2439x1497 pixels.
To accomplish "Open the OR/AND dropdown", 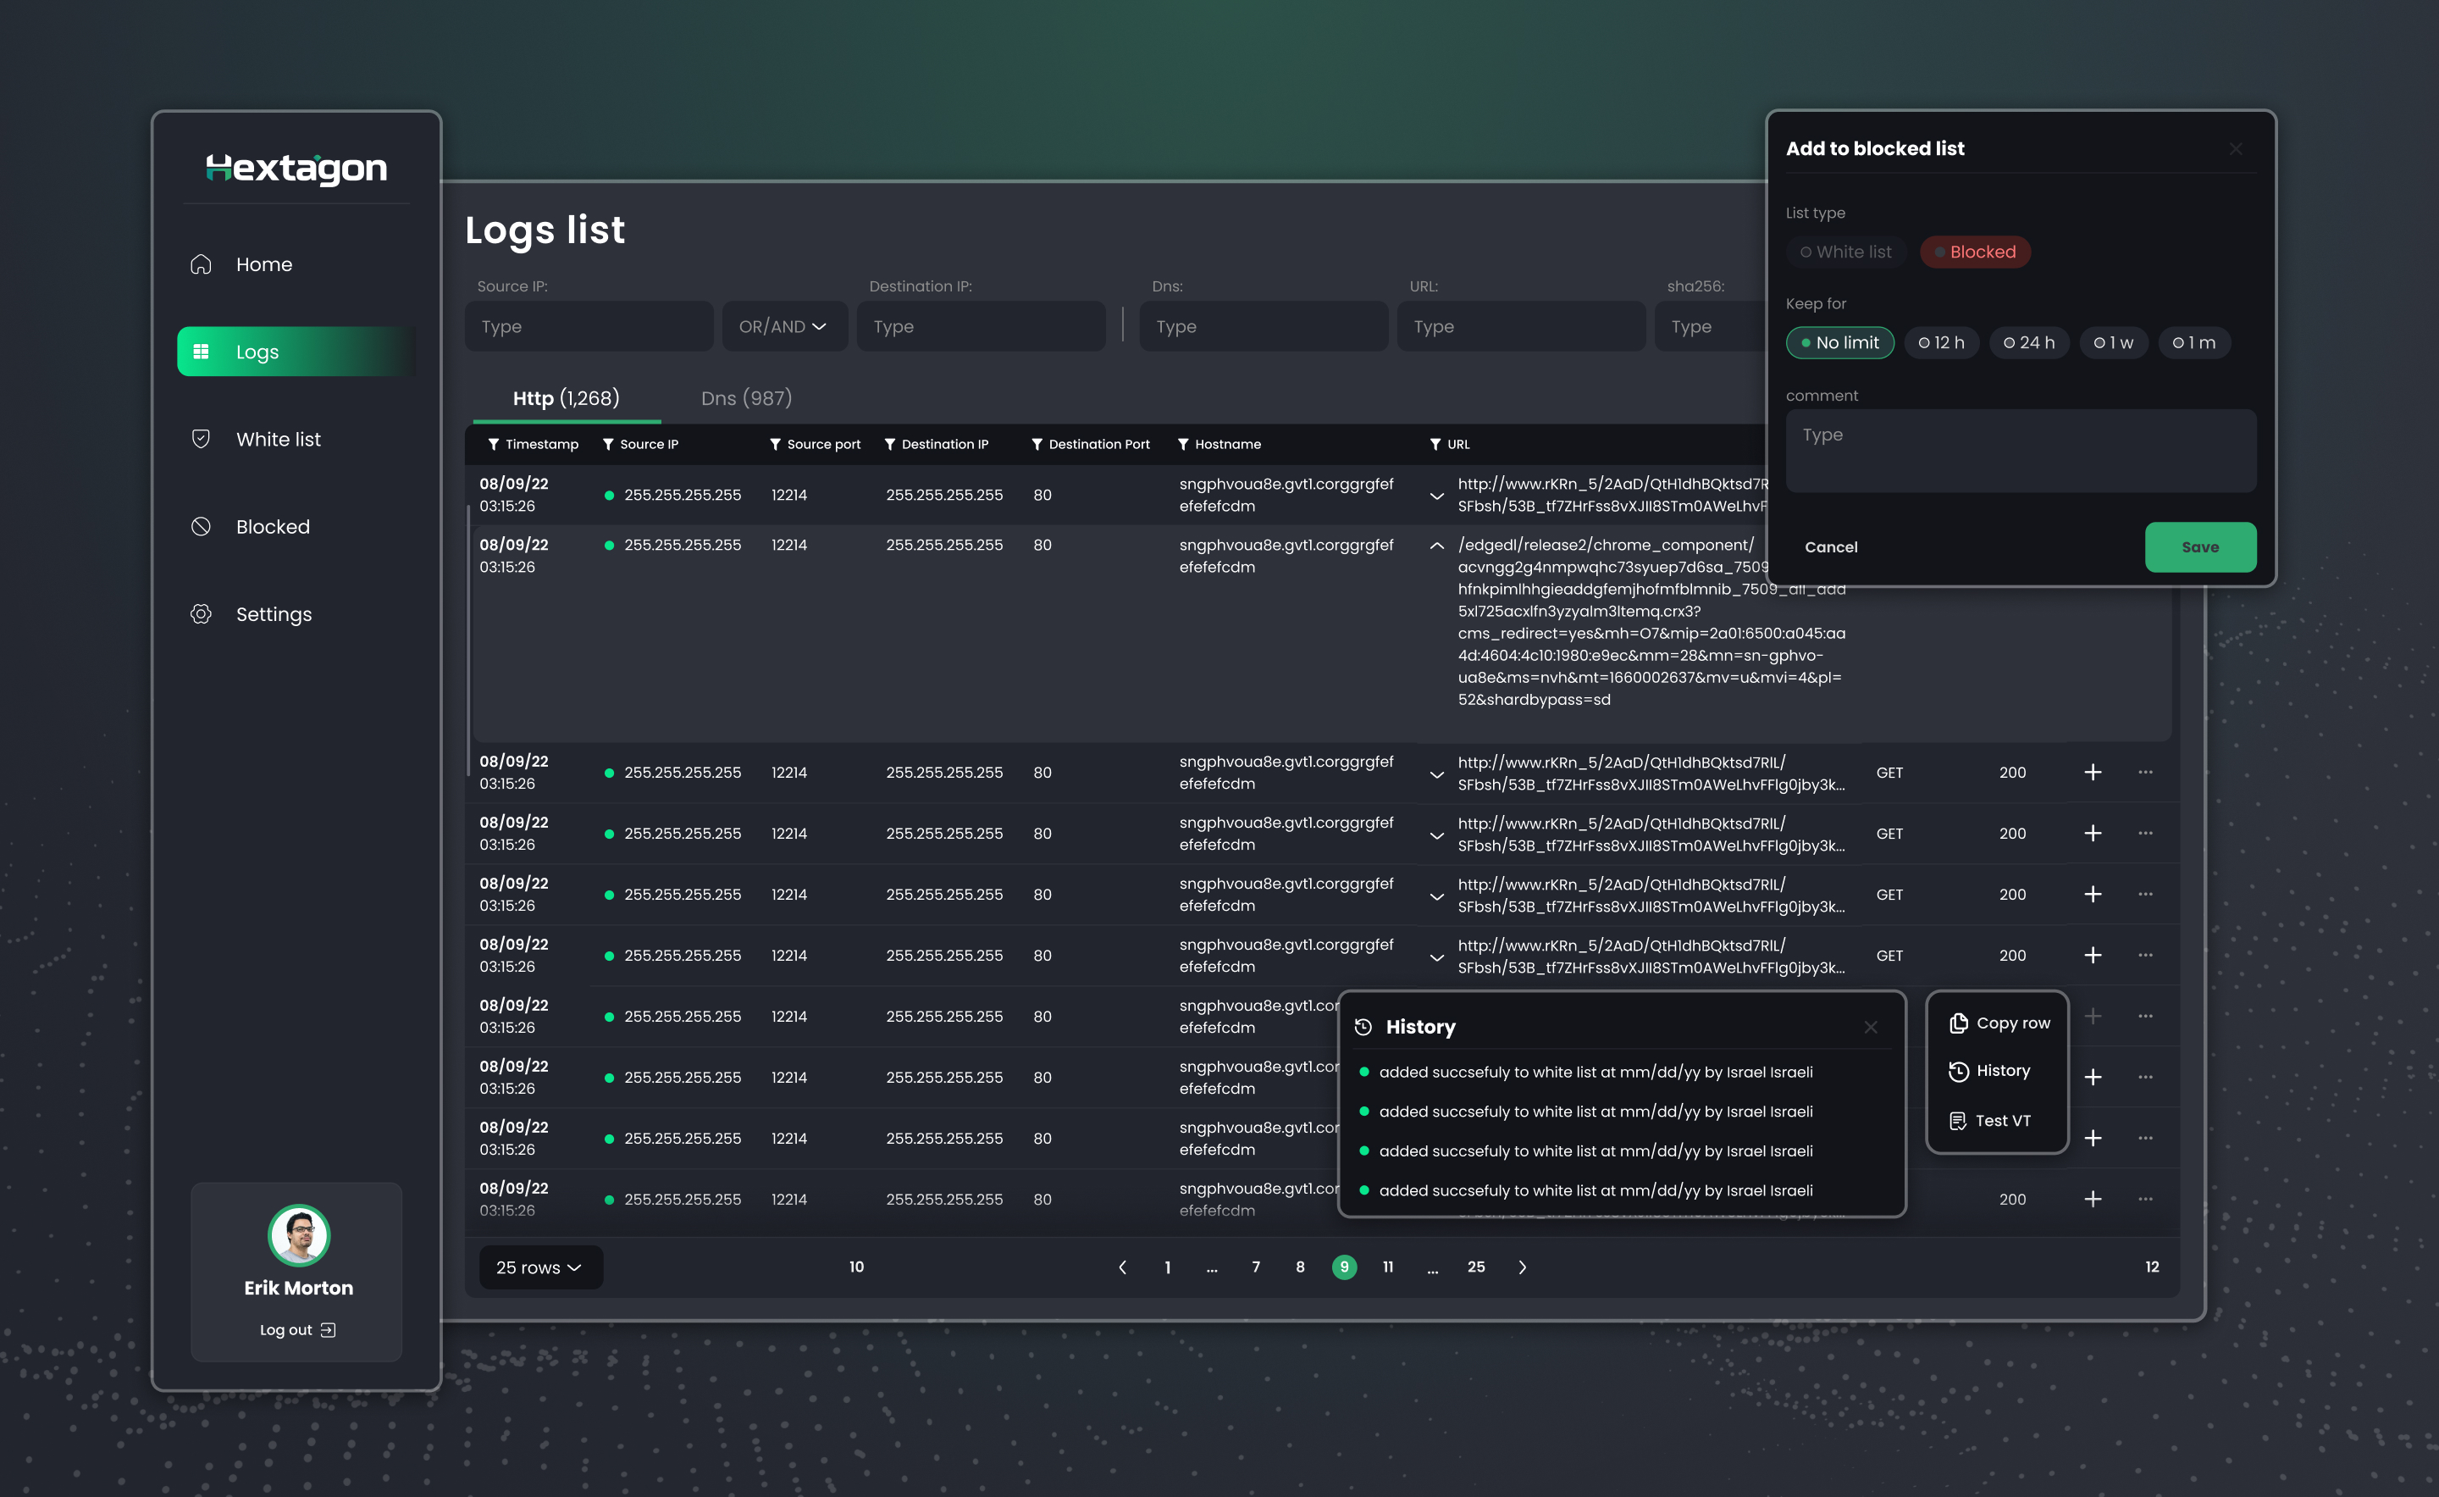I will [783, 327].
